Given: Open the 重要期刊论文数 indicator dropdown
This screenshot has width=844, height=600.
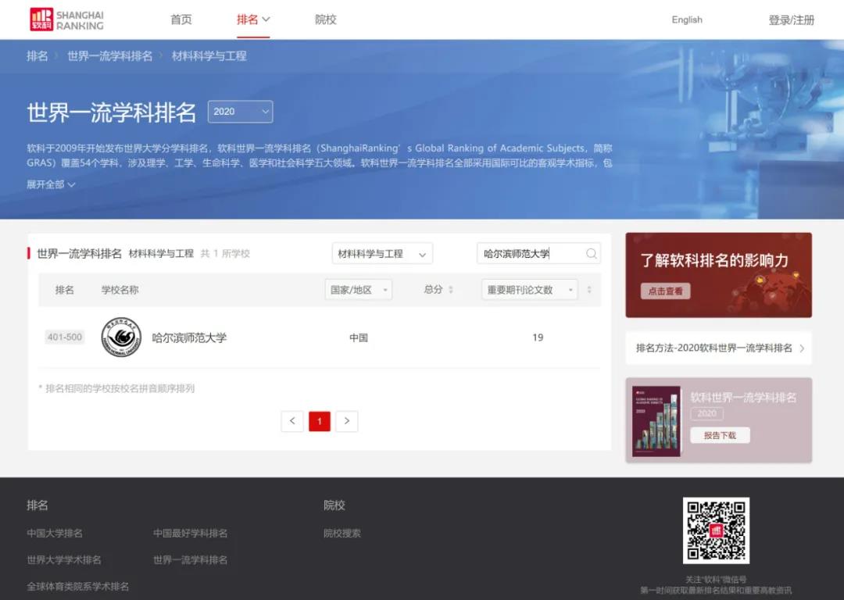Looking at the screenshot, I should [529, 290].
